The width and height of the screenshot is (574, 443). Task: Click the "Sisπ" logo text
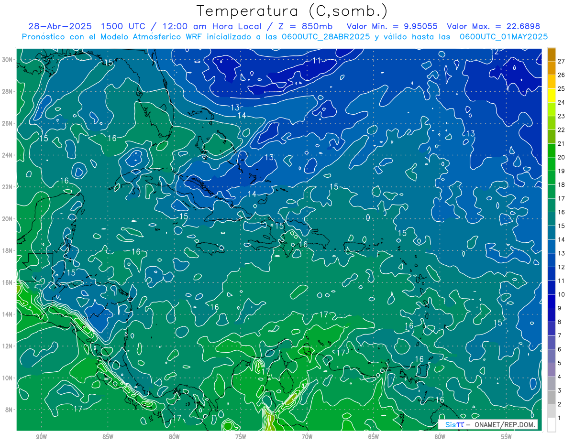click(454, 424)
